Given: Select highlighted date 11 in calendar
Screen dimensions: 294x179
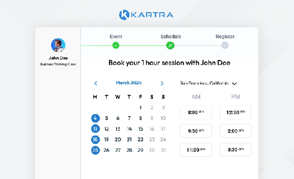Looking at the screenshot, I should pos(95,129).
